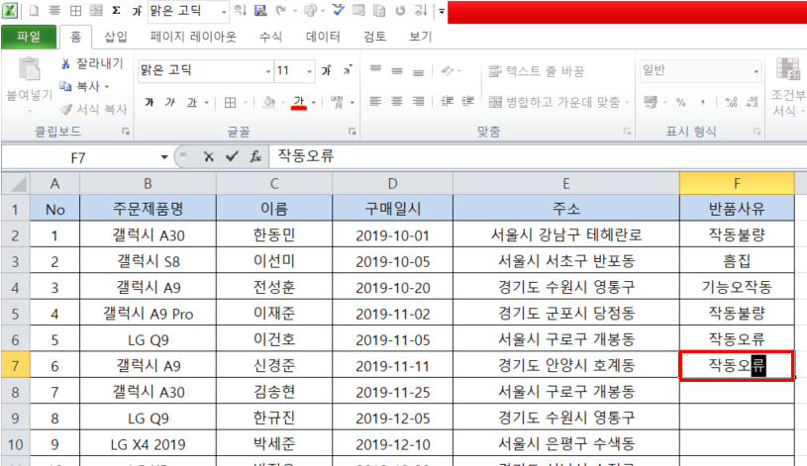Click the decrease indent icon
Viewport: 807px width, 466px height.
pos(447,102)
